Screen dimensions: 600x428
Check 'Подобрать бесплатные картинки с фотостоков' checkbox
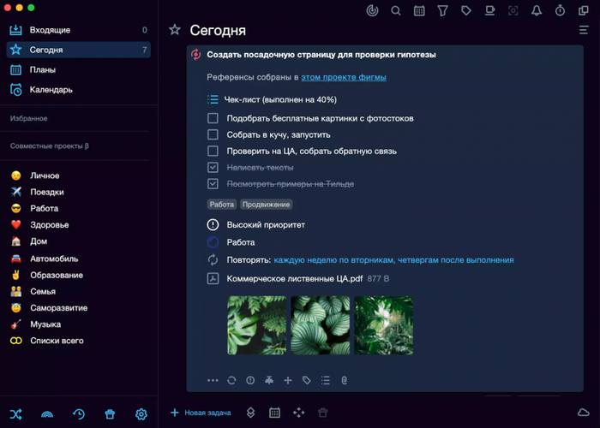pos(213,118)
